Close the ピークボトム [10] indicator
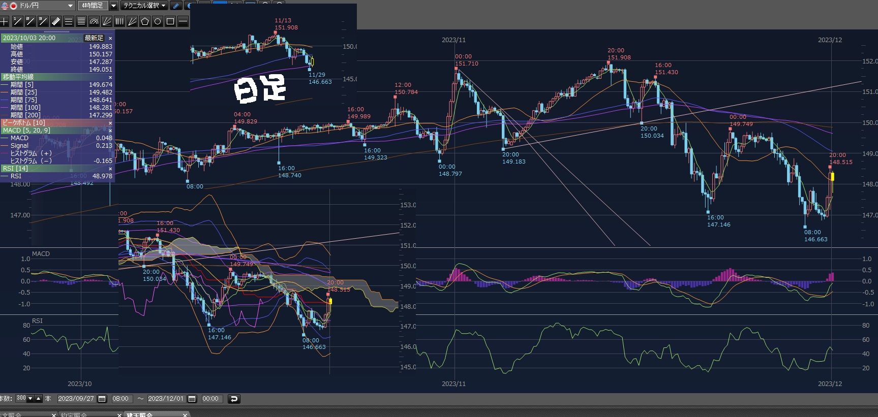 pyautogui.click(x=110, y=123)
